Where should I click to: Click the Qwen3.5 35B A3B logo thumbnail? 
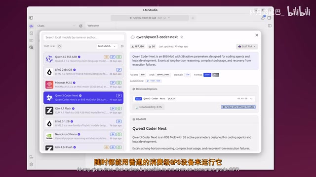point(49,59)
